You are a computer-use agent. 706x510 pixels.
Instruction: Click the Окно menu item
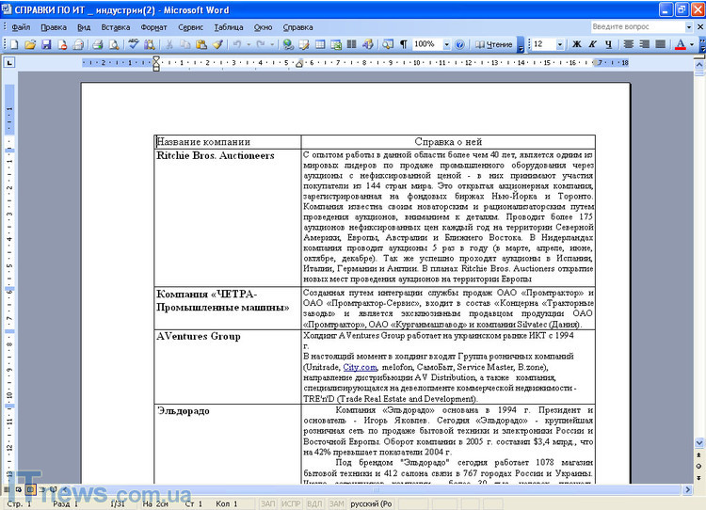tap(263, 27)
